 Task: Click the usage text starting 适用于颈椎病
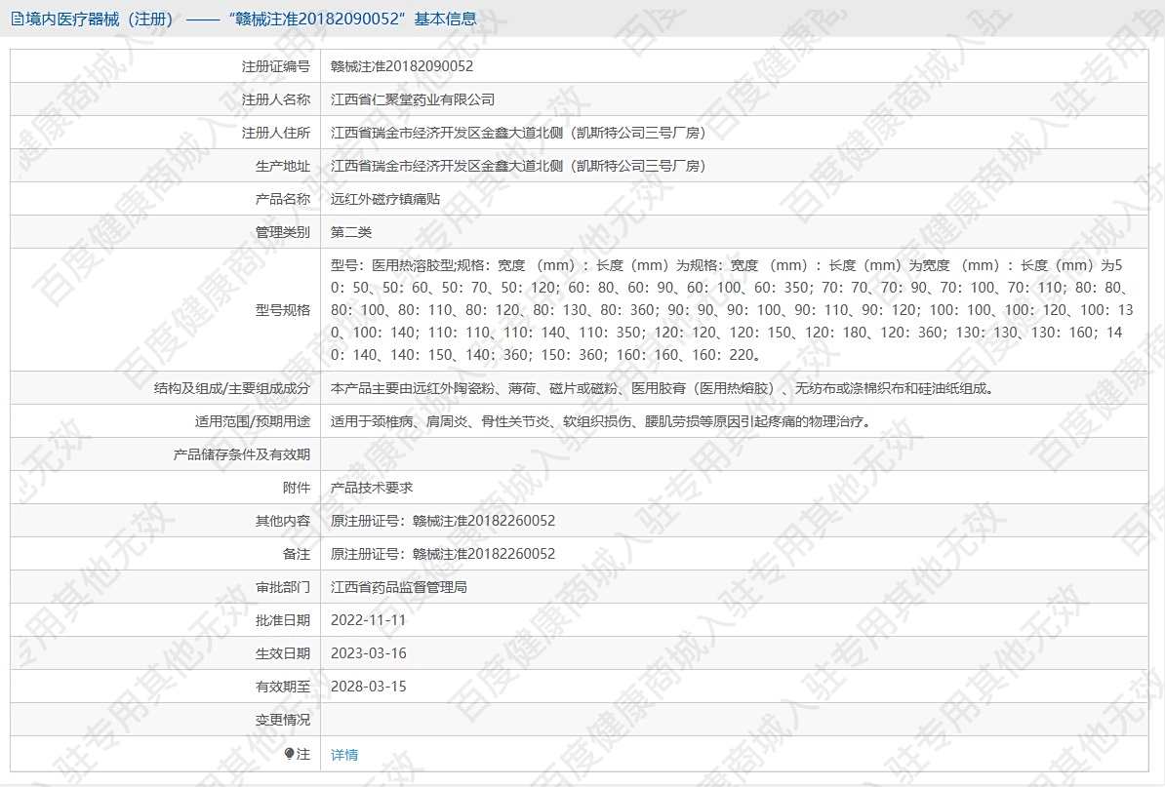(x=600, y=421)
